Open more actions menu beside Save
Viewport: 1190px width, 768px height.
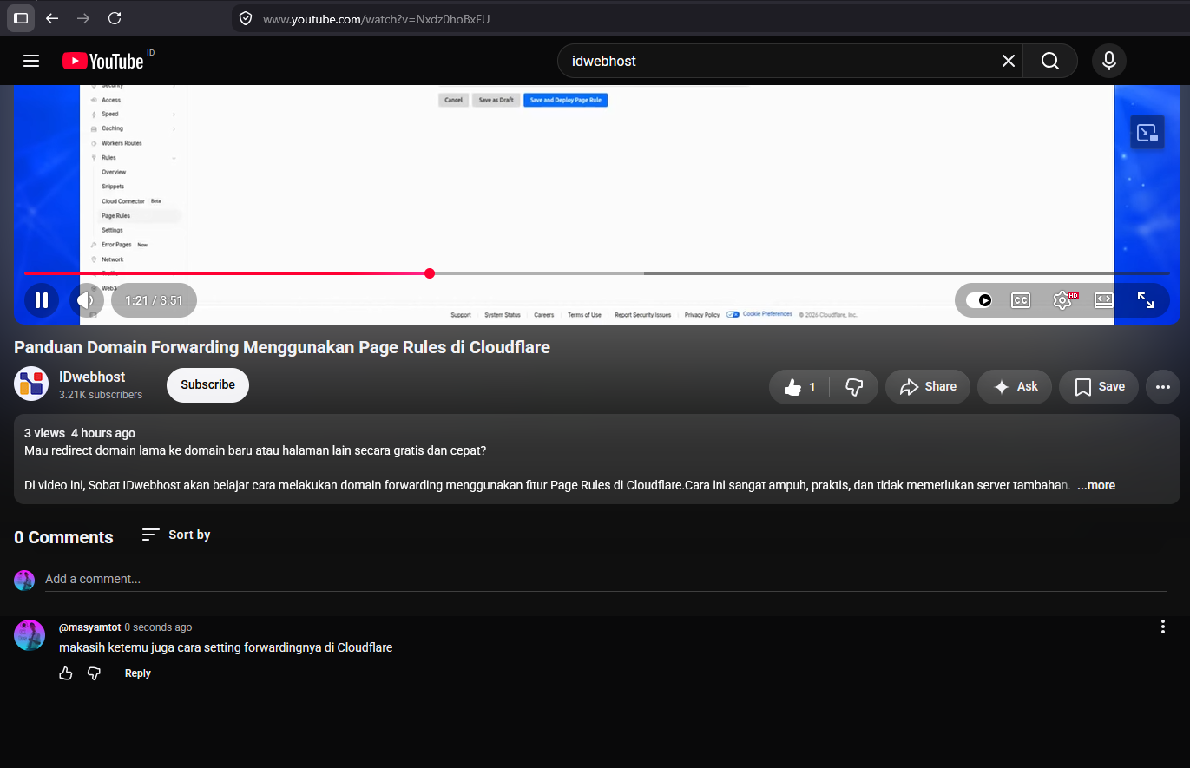1163,387
